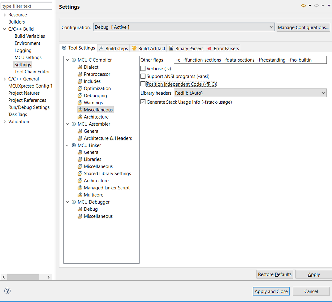Viewport: 332px width, 302px height.
Task: Click the type filter text field
Action: 26,6
